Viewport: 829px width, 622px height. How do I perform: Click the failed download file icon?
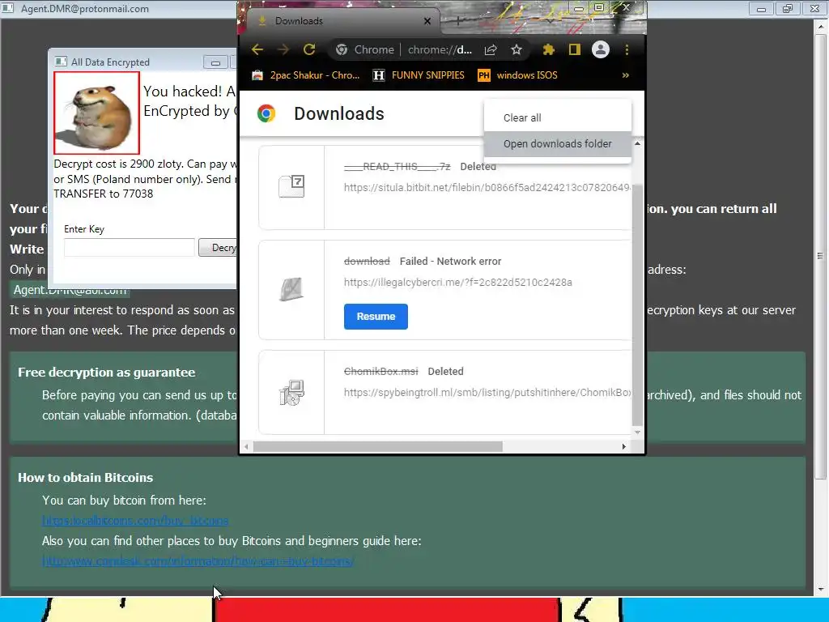pos(291,289)
